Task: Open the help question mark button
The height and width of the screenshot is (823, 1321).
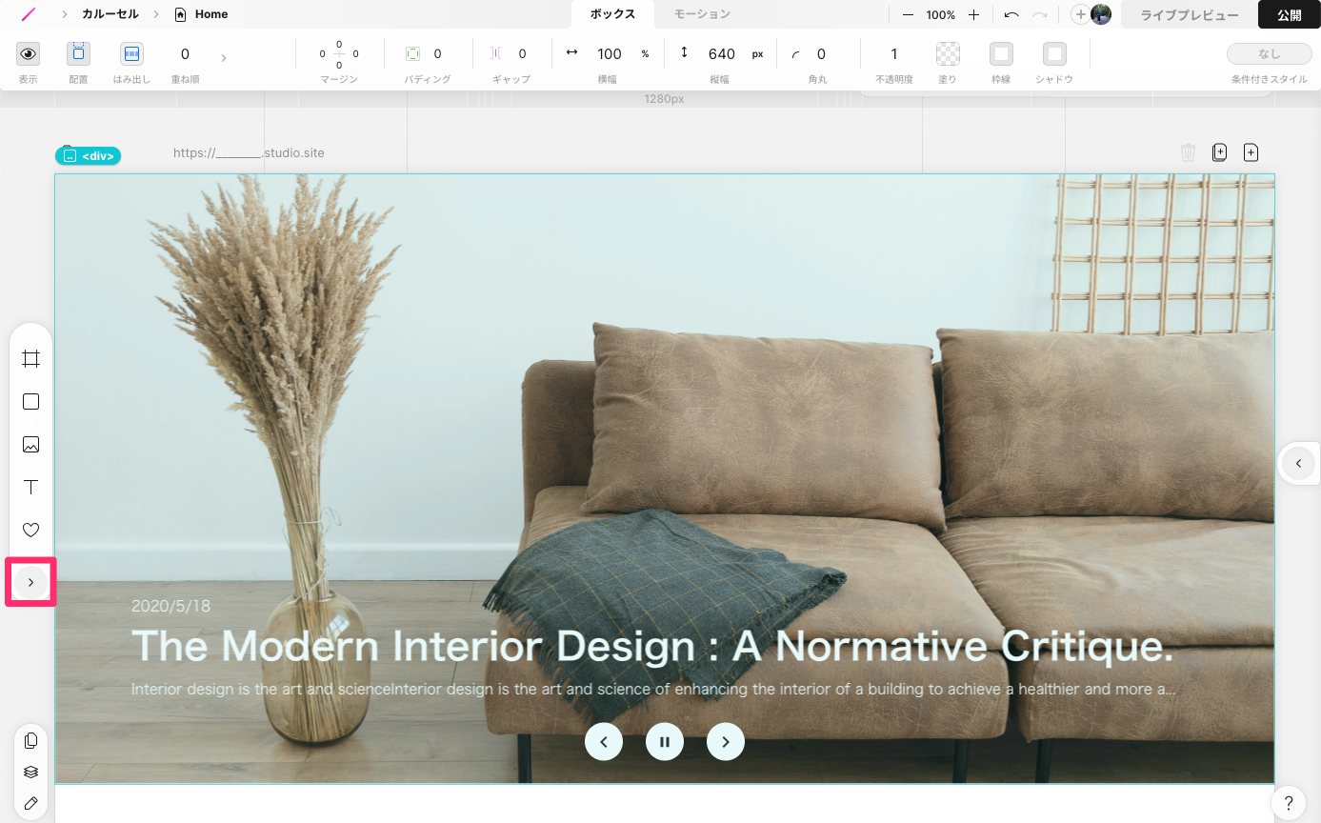Action: pyautogui.click(x=1288, y=802)
